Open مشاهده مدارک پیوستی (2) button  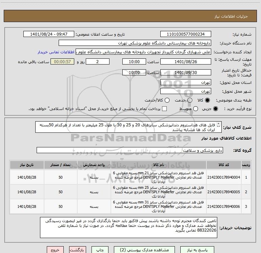(x=144, y=250)
